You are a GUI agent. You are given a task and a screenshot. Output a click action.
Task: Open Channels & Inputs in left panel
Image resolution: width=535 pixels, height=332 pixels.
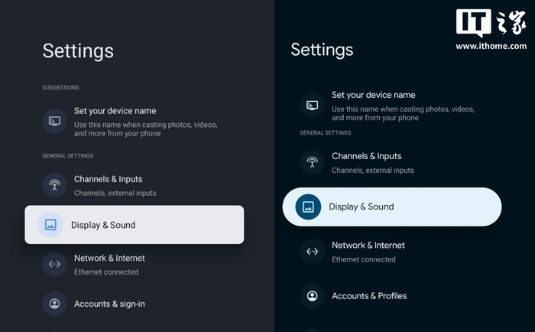tap(108, 179)
